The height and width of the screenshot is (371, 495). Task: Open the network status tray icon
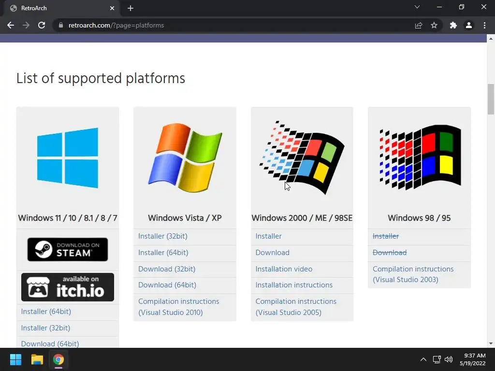437,359
